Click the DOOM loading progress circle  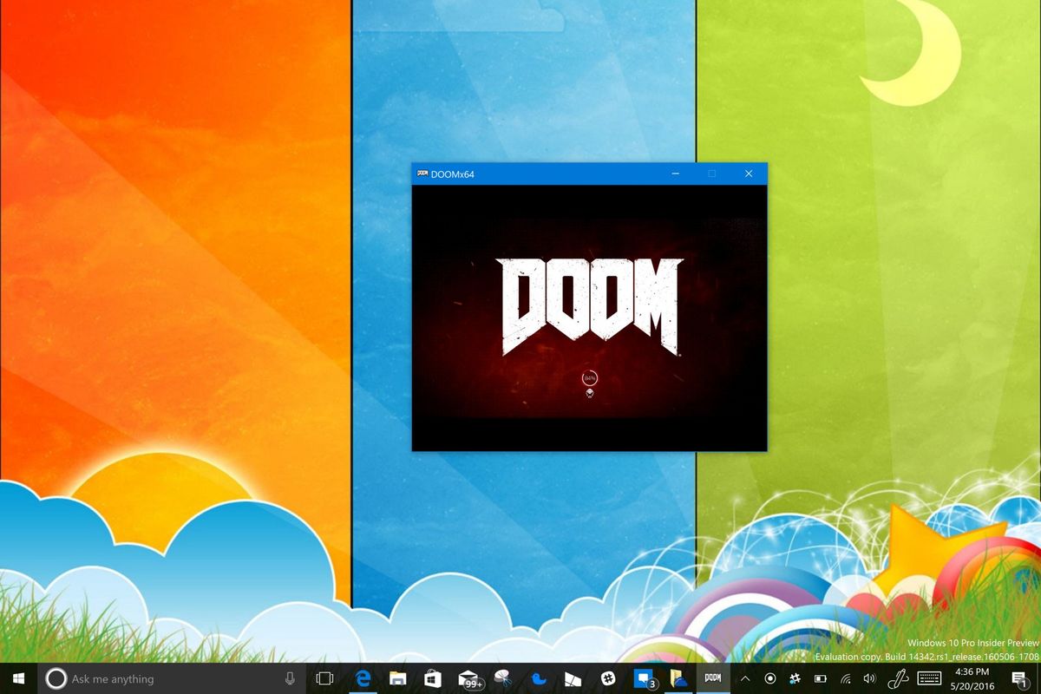[x=589, y=379]
